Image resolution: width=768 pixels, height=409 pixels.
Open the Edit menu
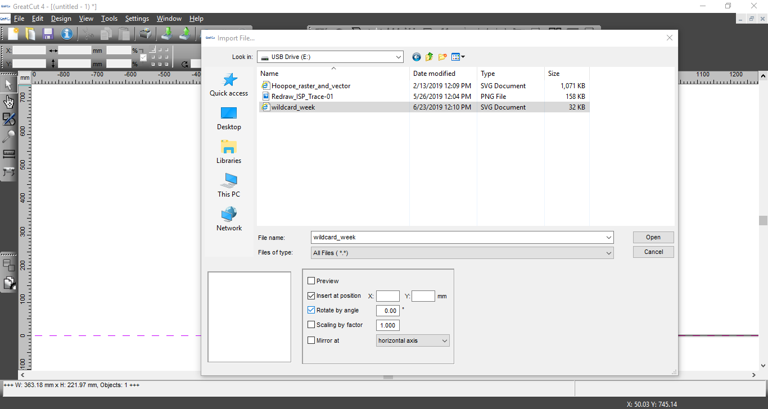[x=38, y=19]
